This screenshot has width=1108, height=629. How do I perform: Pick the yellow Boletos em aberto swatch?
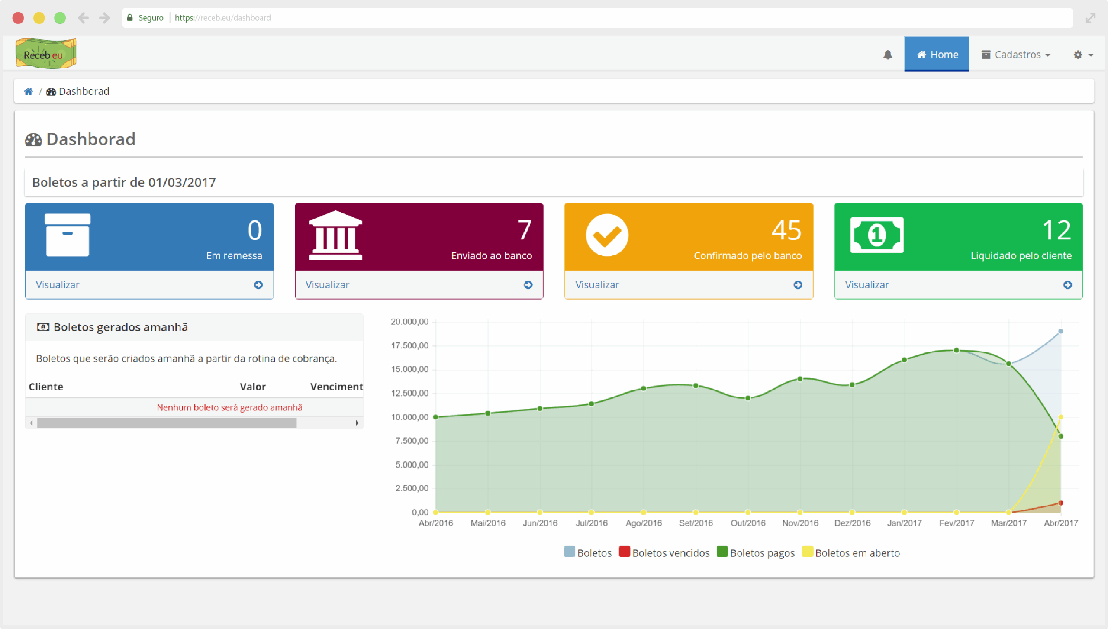tap(807, 552)
